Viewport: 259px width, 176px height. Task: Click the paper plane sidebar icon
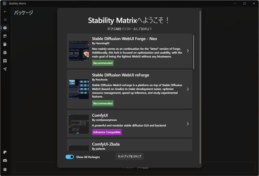pos(5,69)
